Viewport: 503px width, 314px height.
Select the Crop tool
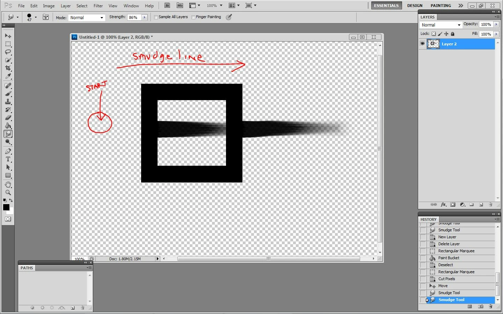(8, 68)
